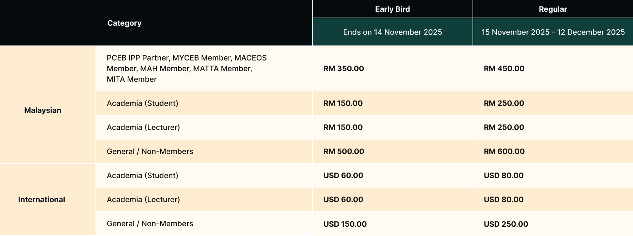Select the Early Bird column header
Image resolution: width=633 pixels, height=236 pixels.
pos(392,9)
